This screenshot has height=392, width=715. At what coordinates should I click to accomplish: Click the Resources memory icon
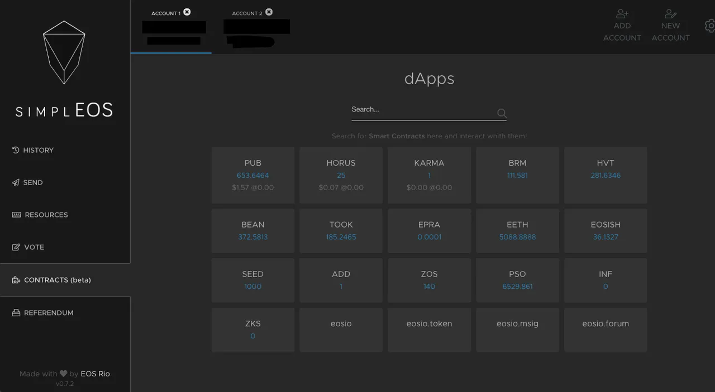[x=16, y=215]
